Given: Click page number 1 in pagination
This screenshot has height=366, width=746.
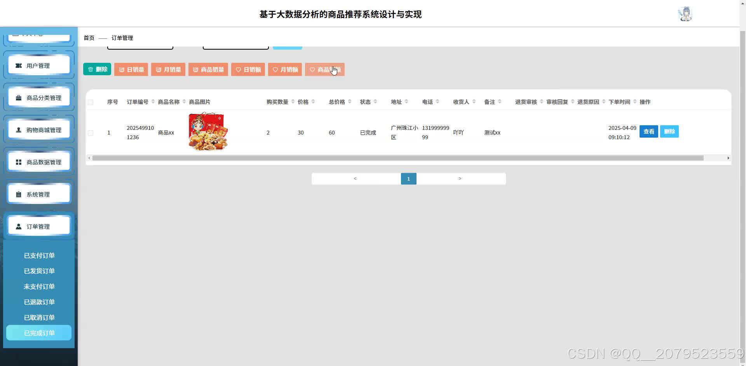Looking at the screenshot, I should [408, 179].
